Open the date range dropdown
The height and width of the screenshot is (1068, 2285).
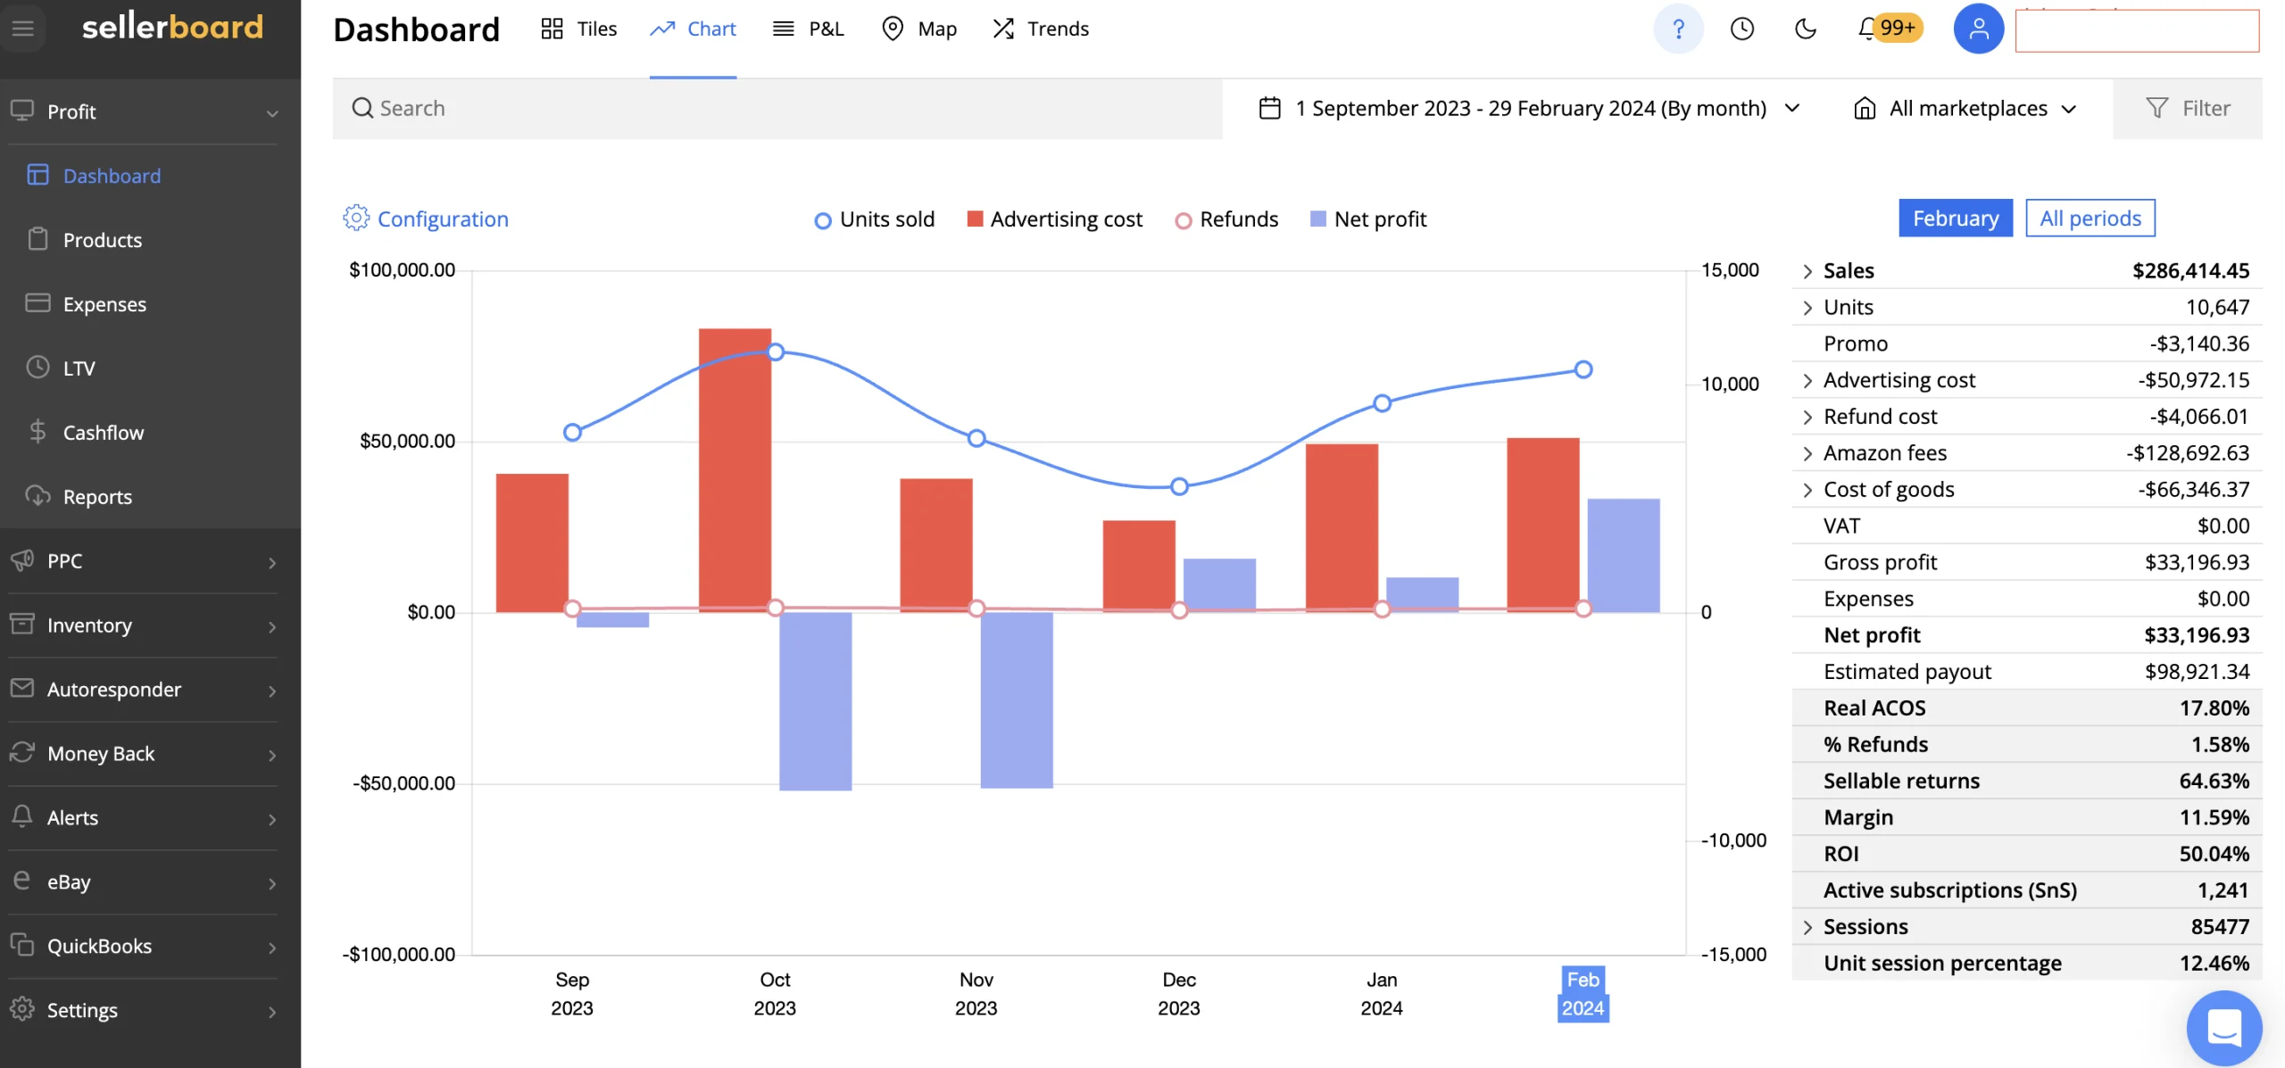[1529, 108]
